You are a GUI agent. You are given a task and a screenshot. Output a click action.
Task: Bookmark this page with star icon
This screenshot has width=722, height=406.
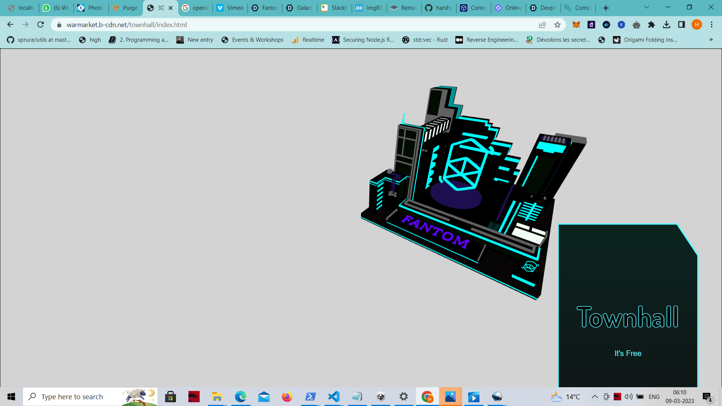557,25
